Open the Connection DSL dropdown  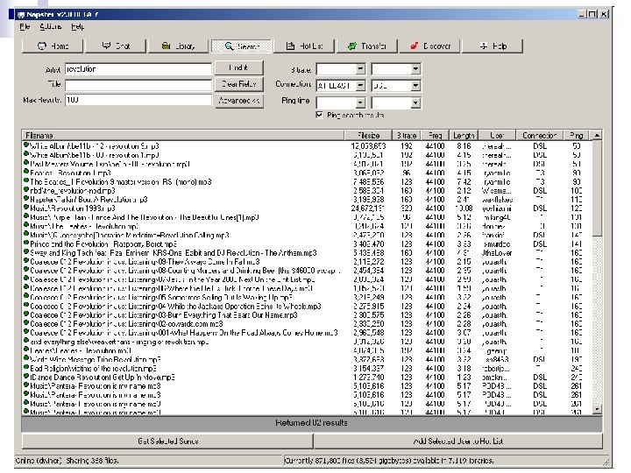[x=415, y=86]
